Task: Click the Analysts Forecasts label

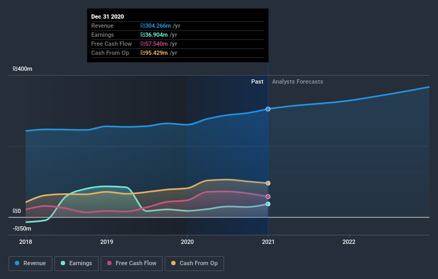Action: click(x=298, y=81)
